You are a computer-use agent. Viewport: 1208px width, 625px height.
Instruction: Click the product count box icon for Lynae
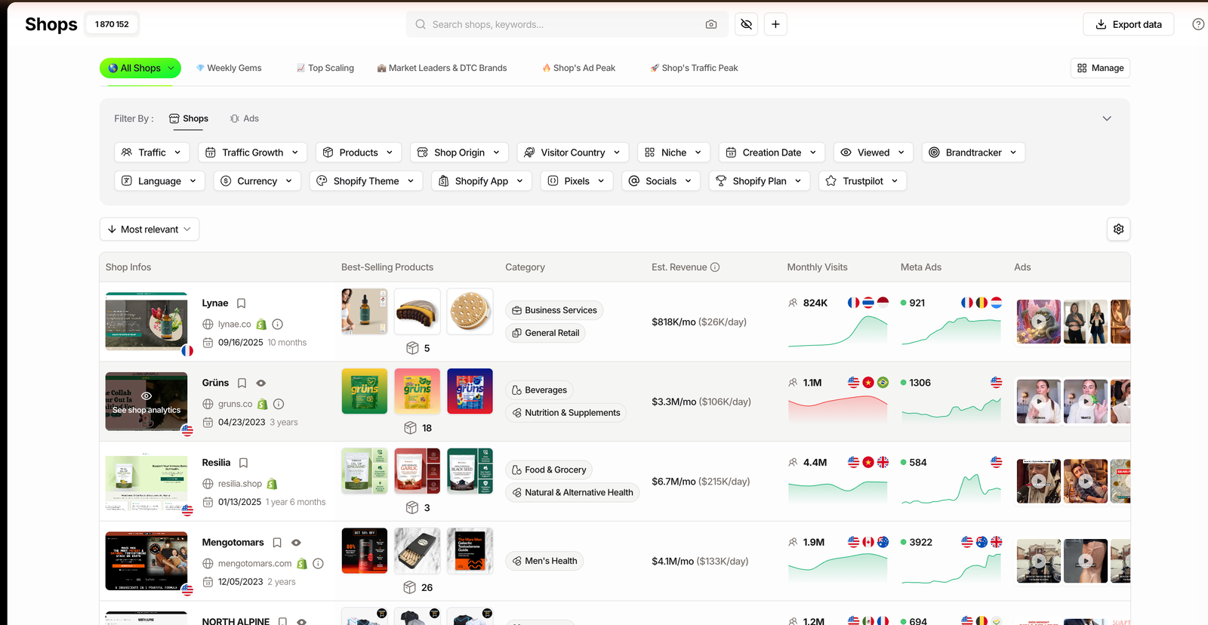pyautogui.click(x=412, y=348)
